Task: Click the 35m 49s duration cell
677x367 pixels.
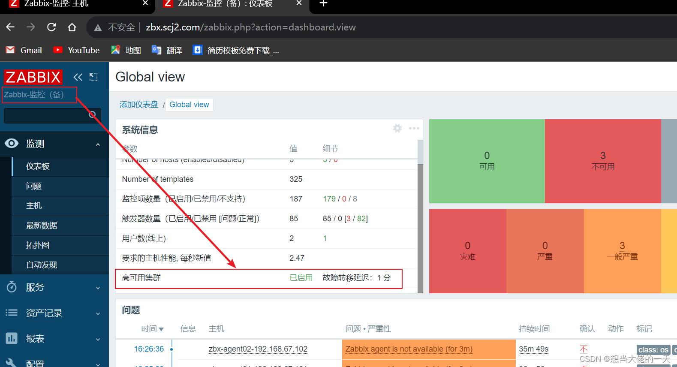Action: tap(533, 349)
